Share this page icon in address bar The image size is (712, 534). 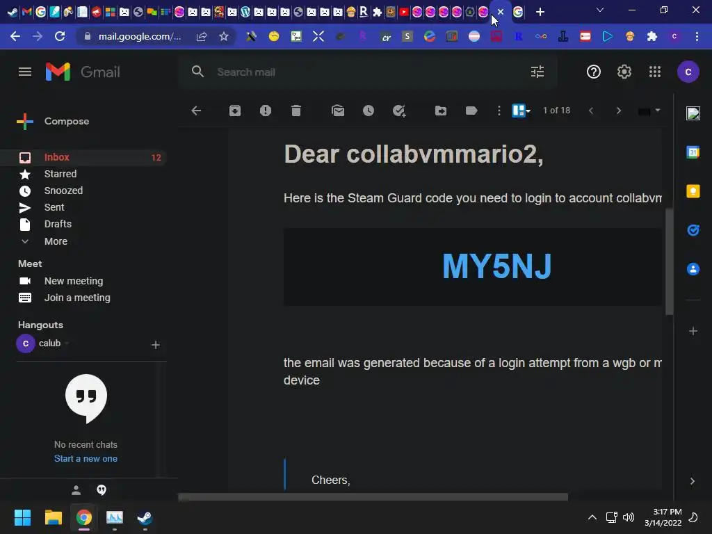pos(201,36)
